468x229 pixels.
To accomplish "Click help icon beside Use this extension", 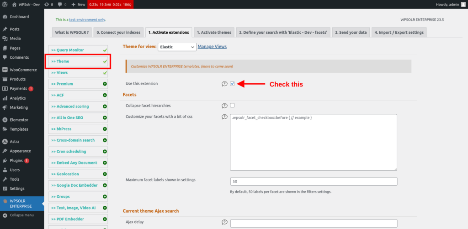I will pyautogui.click(x=224, y=84).
